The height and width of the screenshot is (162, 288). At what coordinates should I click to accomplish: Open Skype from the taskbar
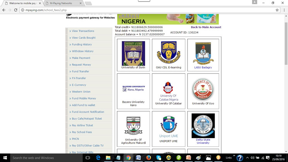click(x=159, y=158)
